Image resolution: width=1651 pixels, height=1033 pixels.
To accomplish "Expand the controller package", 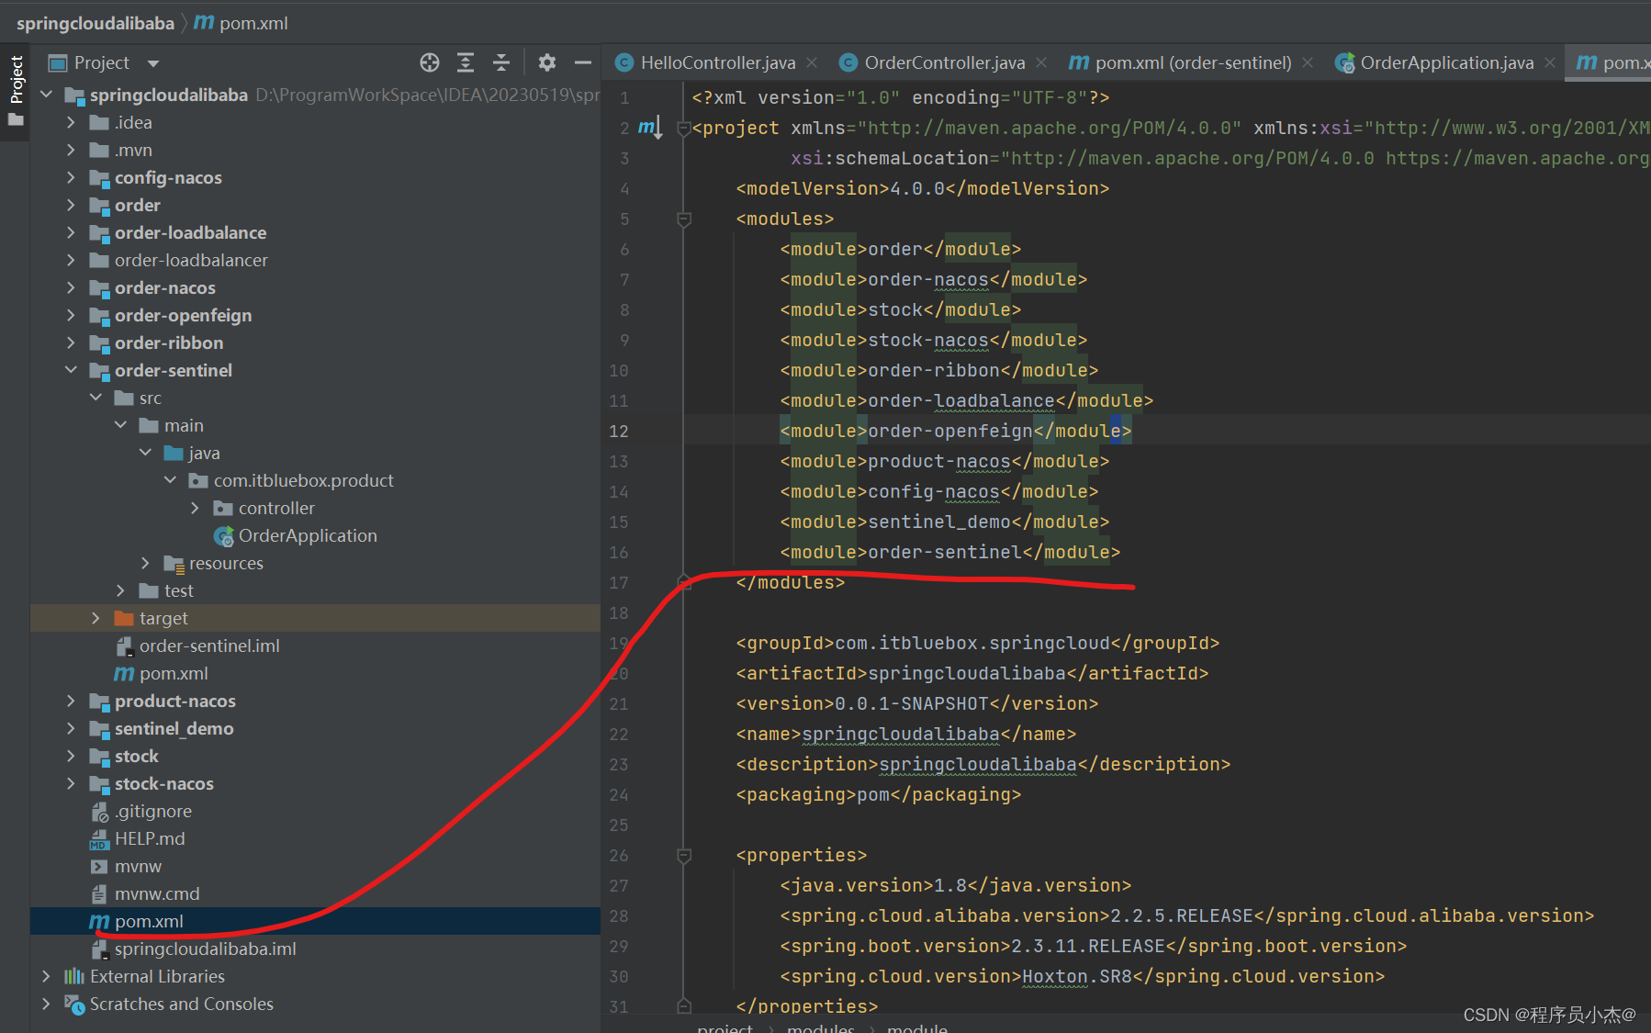I will click(195, 508).
